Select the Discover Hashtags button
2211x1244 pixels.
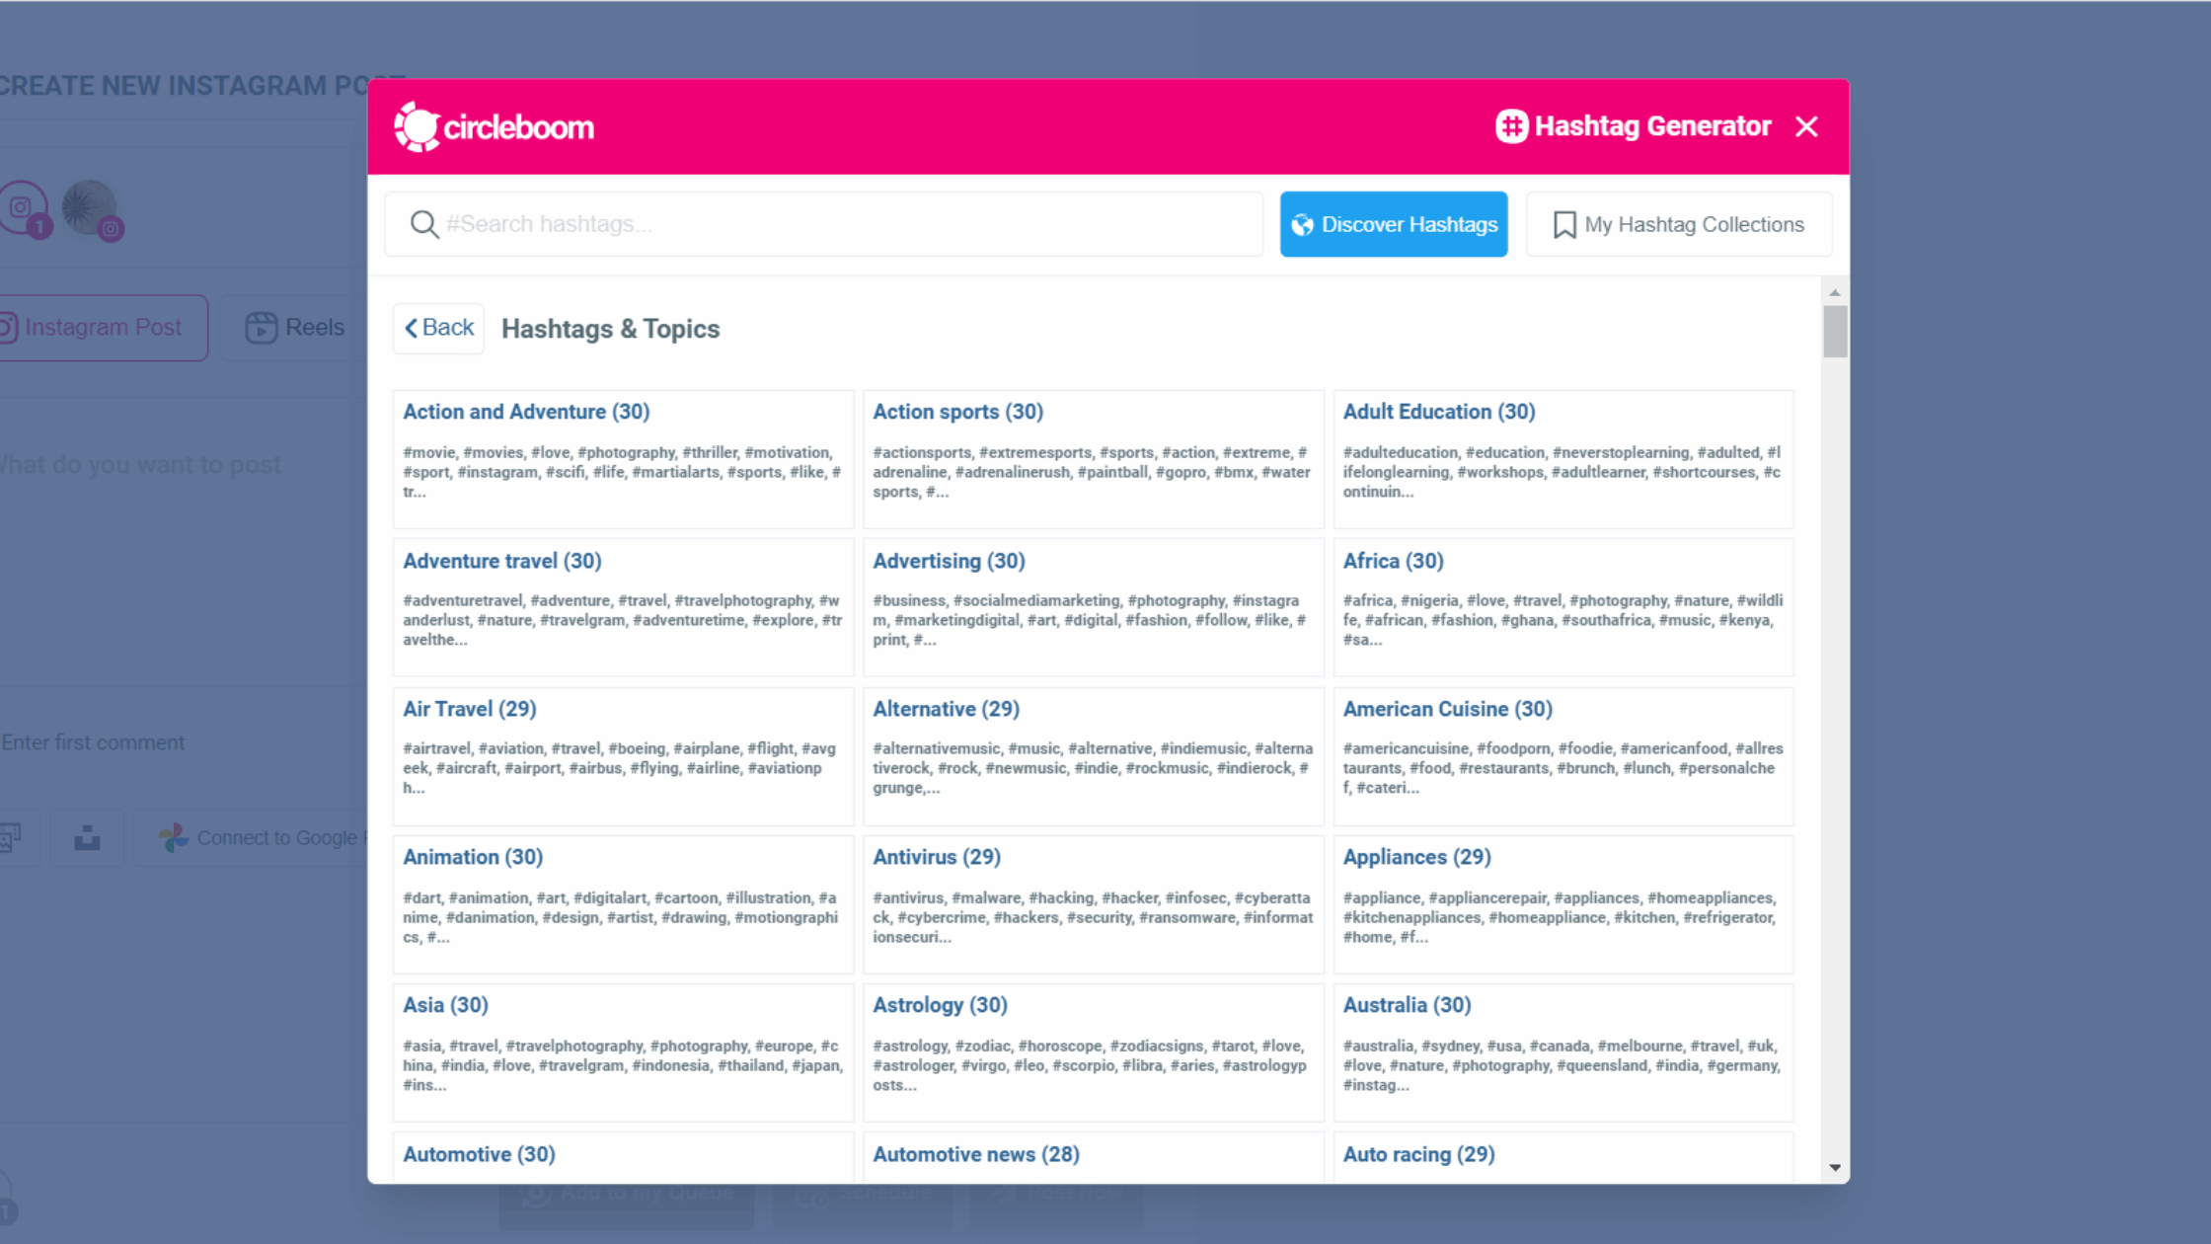pyautogui.click(x=1393, y=225)
